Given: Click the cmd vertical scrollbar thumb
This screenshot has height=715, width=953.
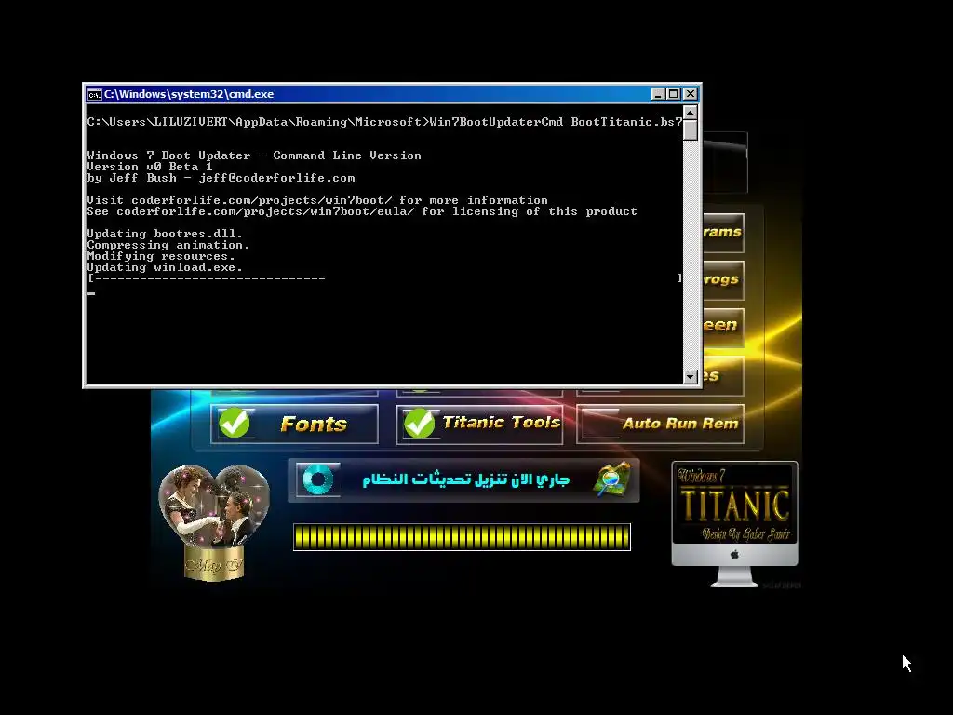Looking at the screenshot, I should click(690, 130).
